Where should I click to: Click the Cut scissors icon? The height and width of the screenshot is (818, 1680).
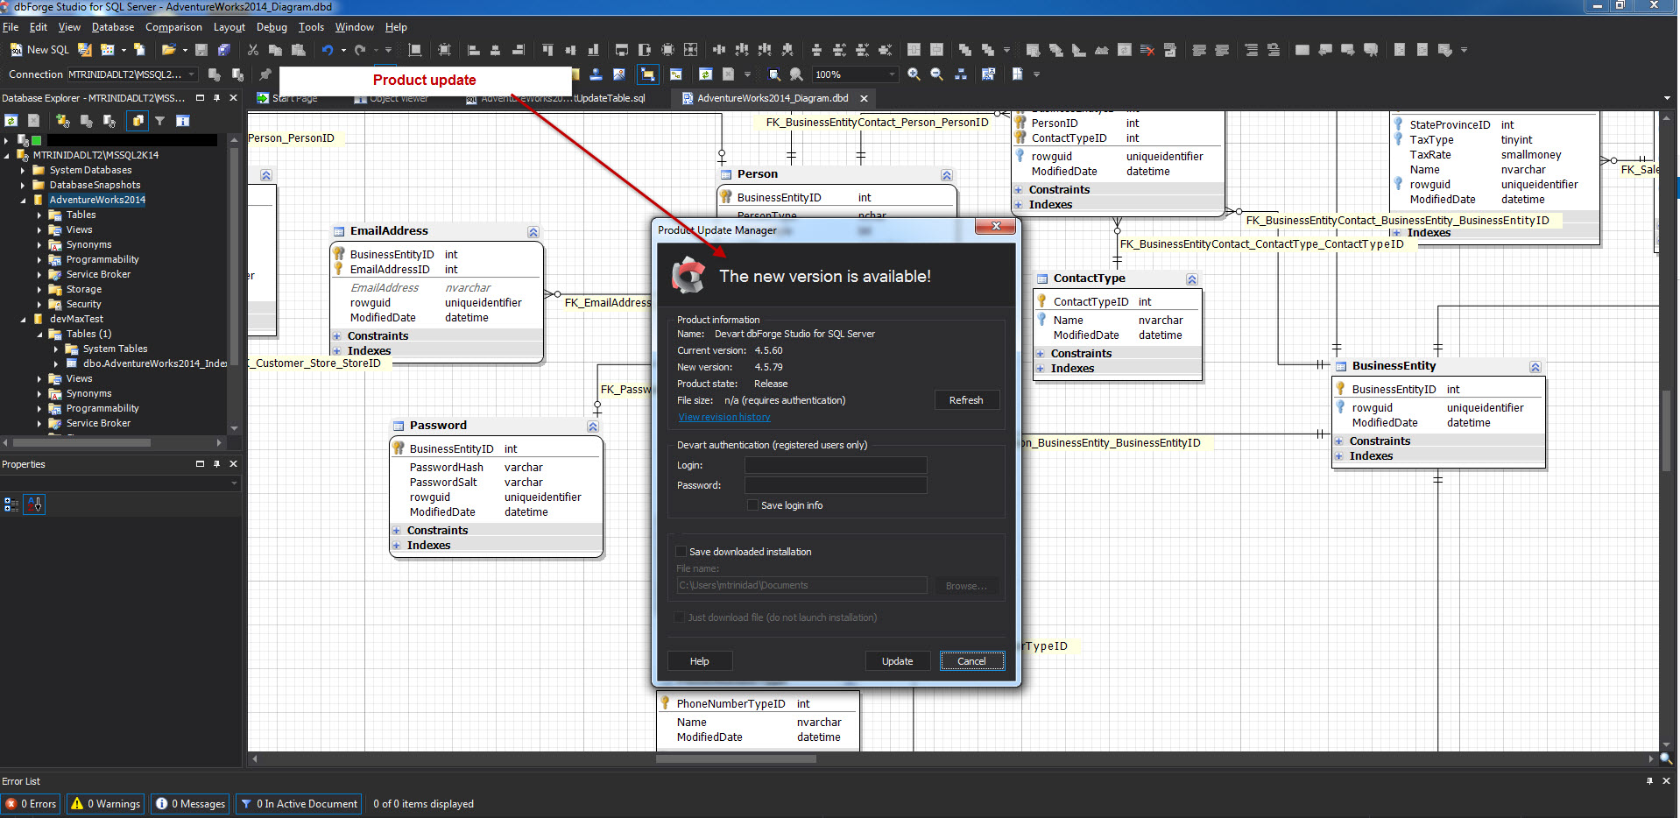pos(253,50)
